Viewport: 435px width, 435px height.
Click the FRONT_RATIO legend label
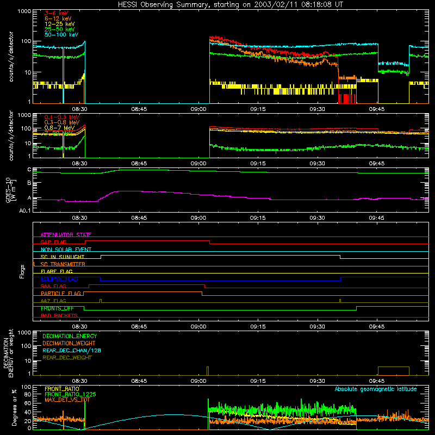click(x=62, y=389)
